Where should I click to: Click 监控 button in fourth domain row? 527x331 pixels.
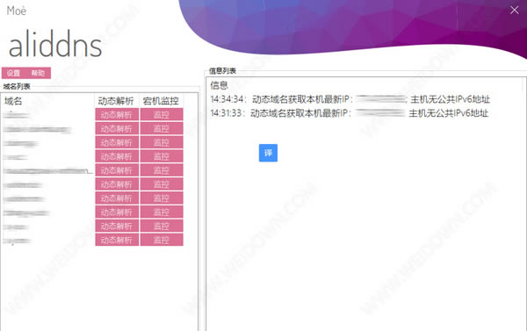coord(162,156)
